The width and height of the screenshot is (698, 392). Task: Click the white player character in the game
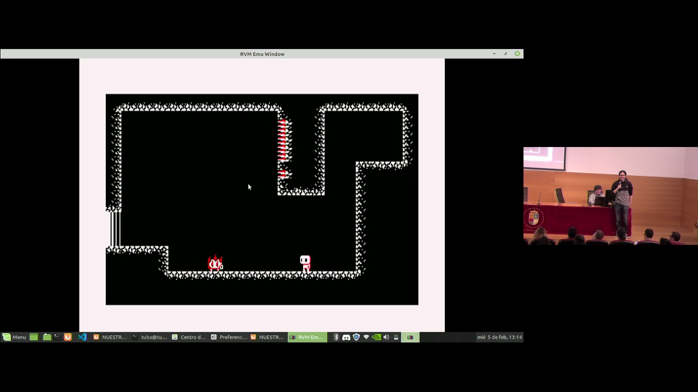coord(305,262)
